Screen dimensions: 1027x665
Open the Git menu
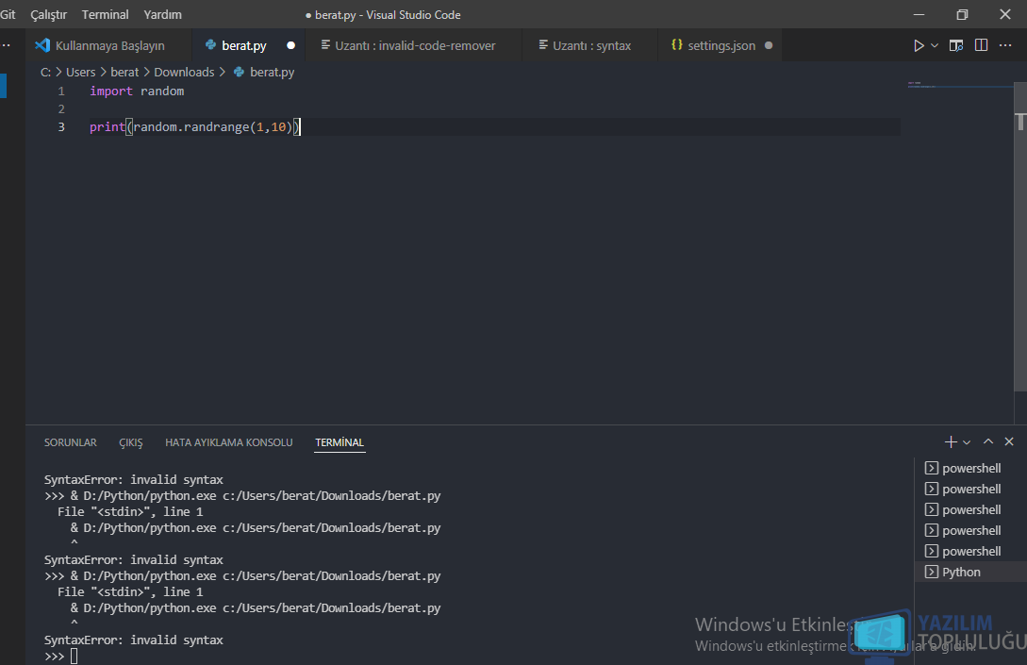coord(8,14)
